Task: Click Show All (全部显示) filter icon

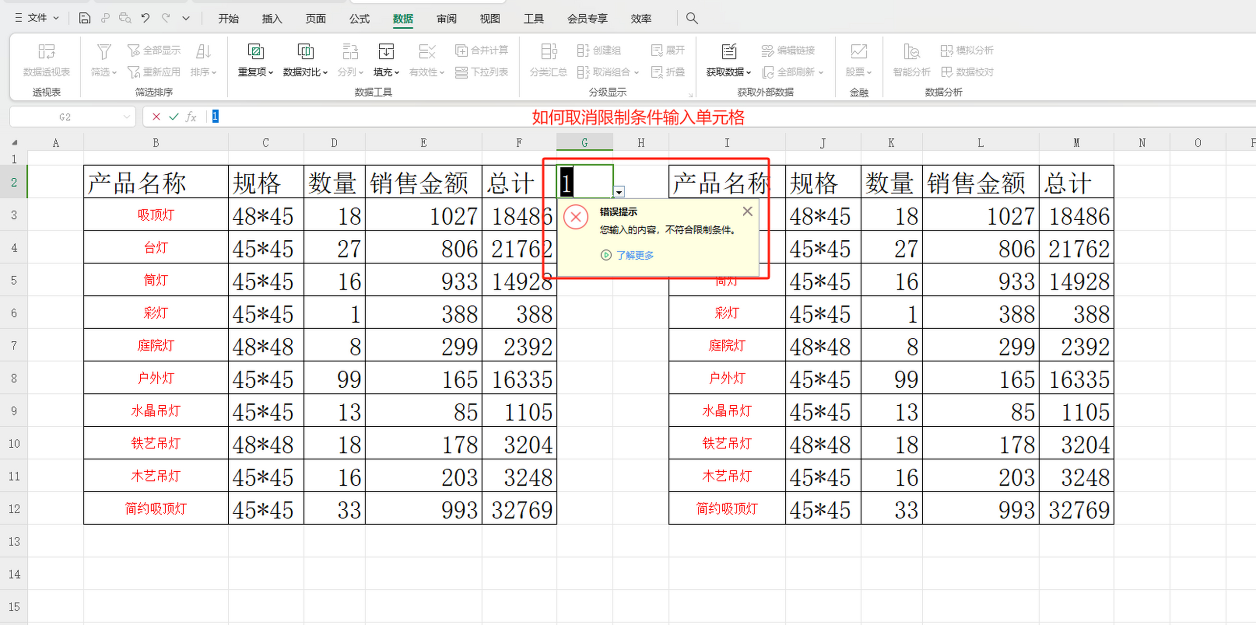Action: click(154, 50)
